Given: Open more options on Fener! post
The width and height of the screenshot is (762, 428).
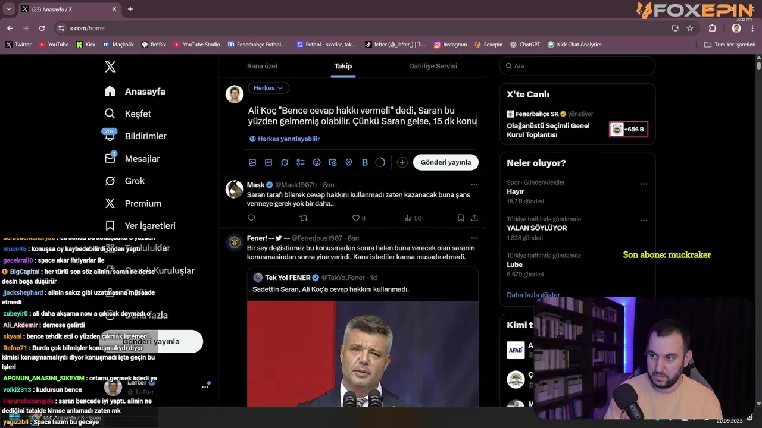Looking at the screenshot, I should click(474, 238).
